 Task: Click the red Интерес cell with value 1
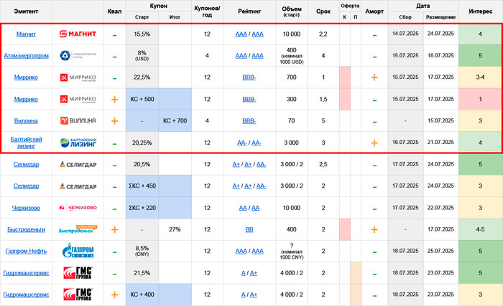click(x=480, y=100)
